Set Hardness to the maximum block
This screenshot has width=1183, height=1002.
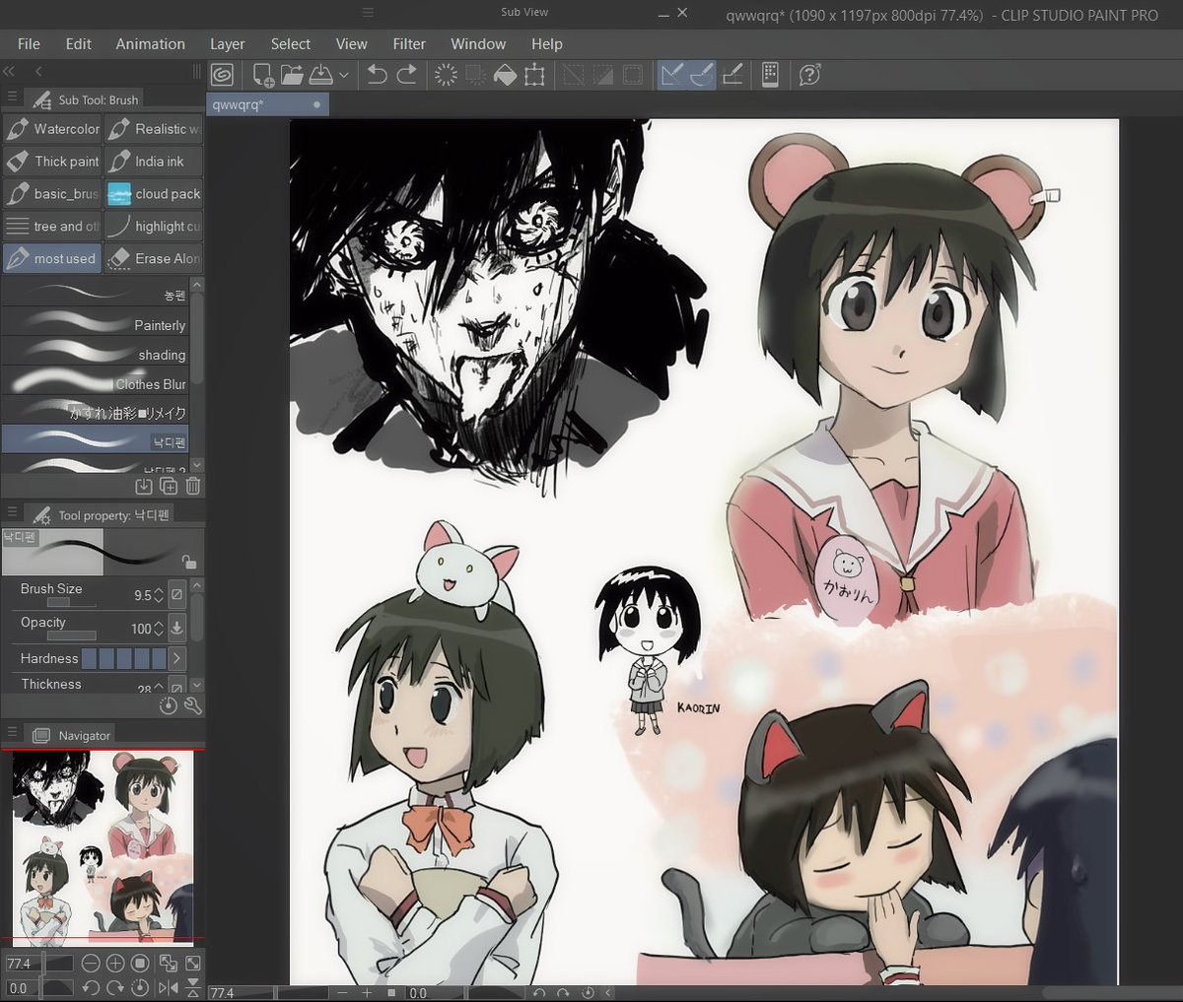158,658
